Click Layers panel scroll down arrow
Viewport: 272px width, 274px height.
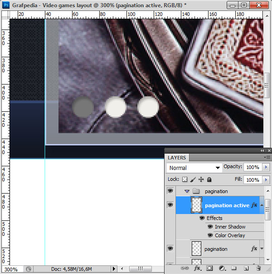268,260
